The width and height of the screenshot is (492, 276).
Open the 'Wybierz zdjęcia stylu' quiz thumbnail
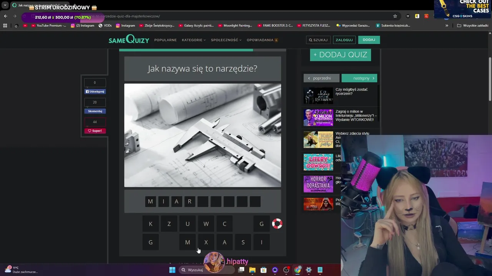318,140
